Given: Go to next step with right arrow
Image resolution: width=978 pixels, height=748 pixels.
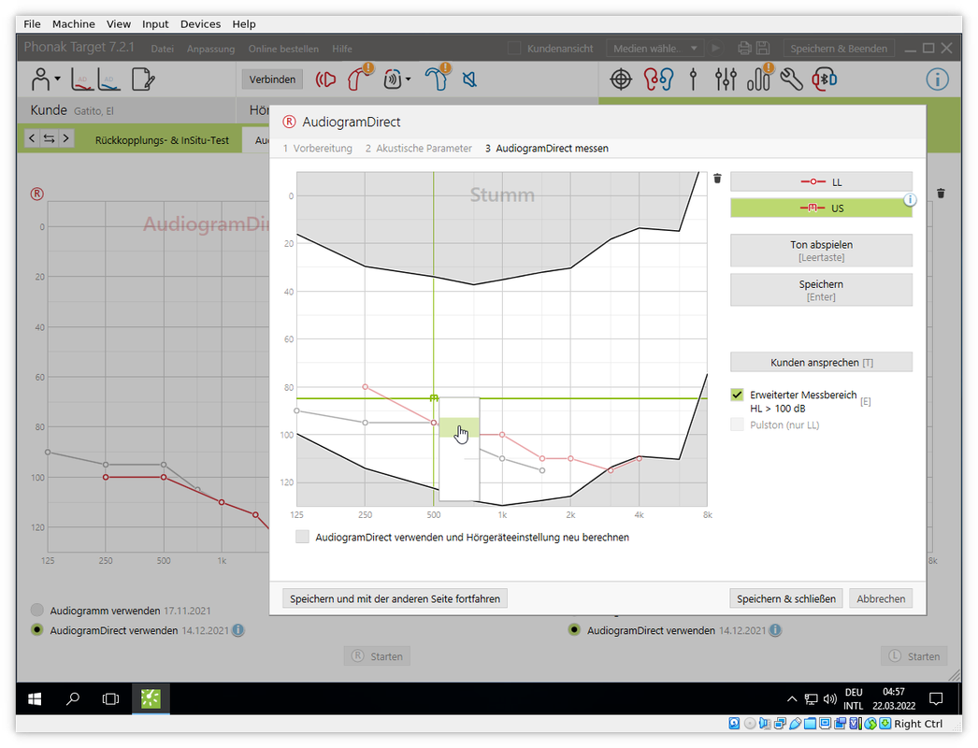Looking at the screenshot, I should pyautogui.click(x=65, y=138).
